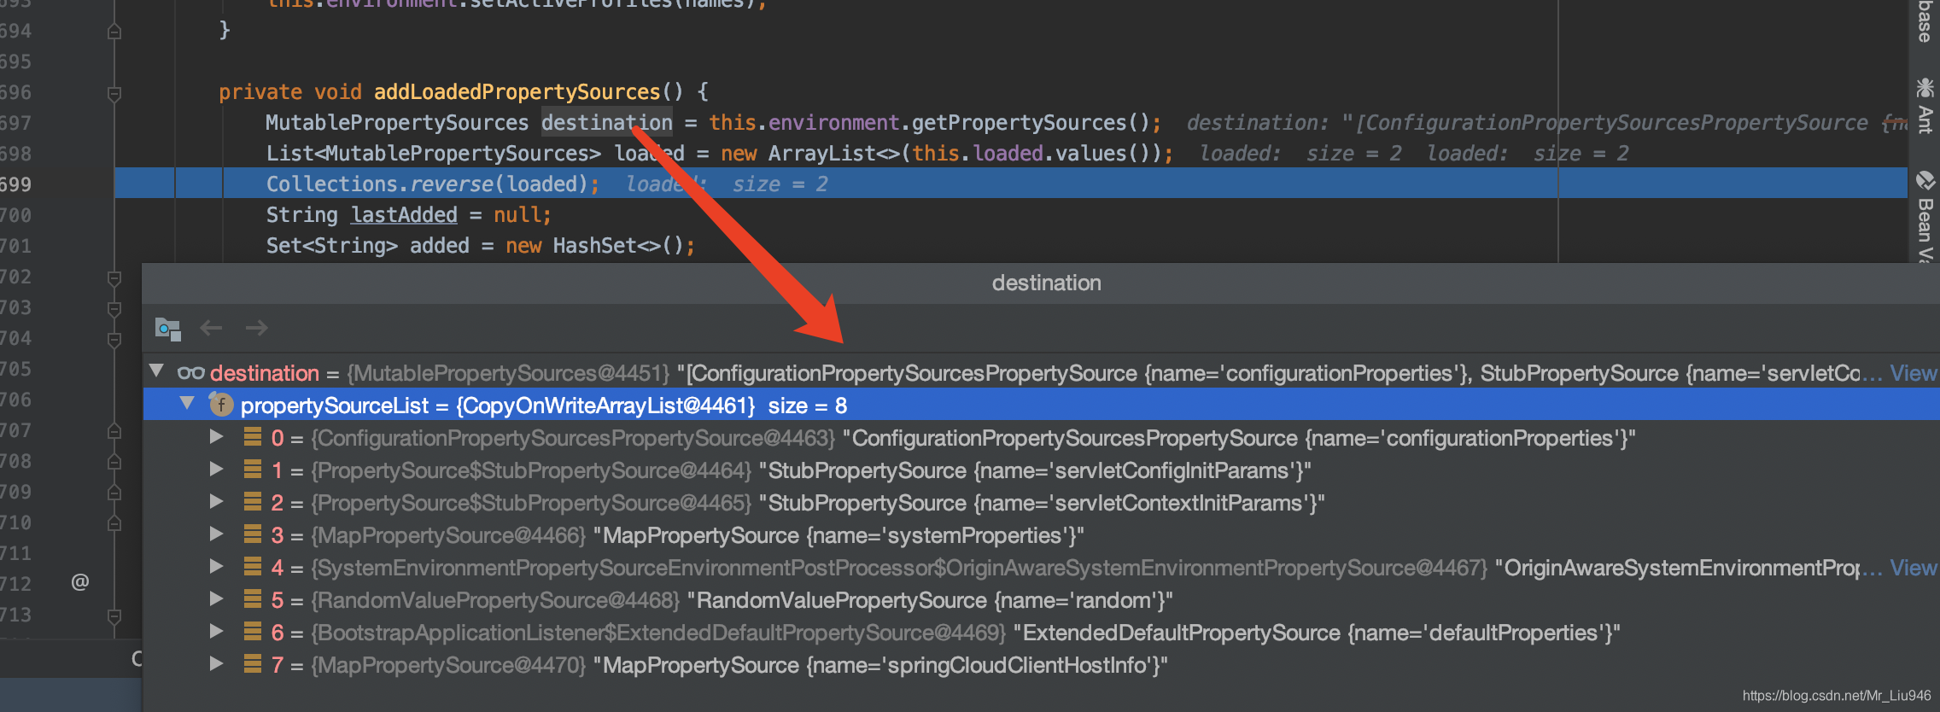Image resolution: width=1940 pixels, height=712 pixels.
Task: Click list element icon for index 7
Action: point(253,664)
